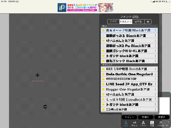Switch to the すべて (All) fonts tab

(x=113, y=22)
